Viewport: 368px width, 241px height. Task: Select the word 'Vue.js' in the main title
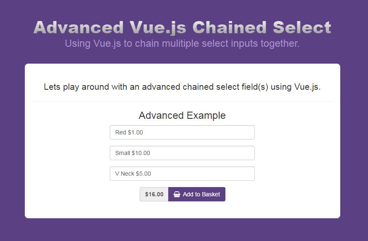coord(158,27)
